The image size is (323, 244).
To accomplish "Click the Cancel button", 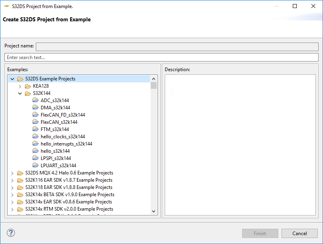I will pos(300,233).
